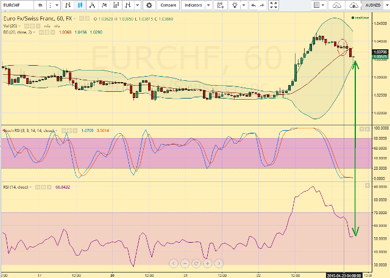This screenshot has width=390, height=278.
Task: Select the Candles chart style icon
Action: tap(80, 5)
